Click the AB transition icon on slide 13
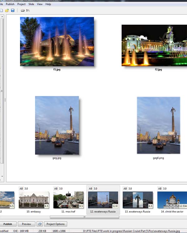This screenshot has width=187, height=233. tap(125, 189)
